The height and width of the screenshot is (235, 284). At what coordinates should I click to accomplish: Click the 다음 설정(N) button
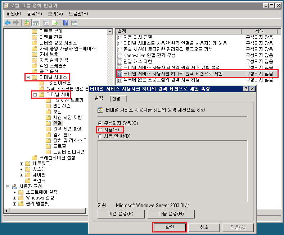pos(171,214)
